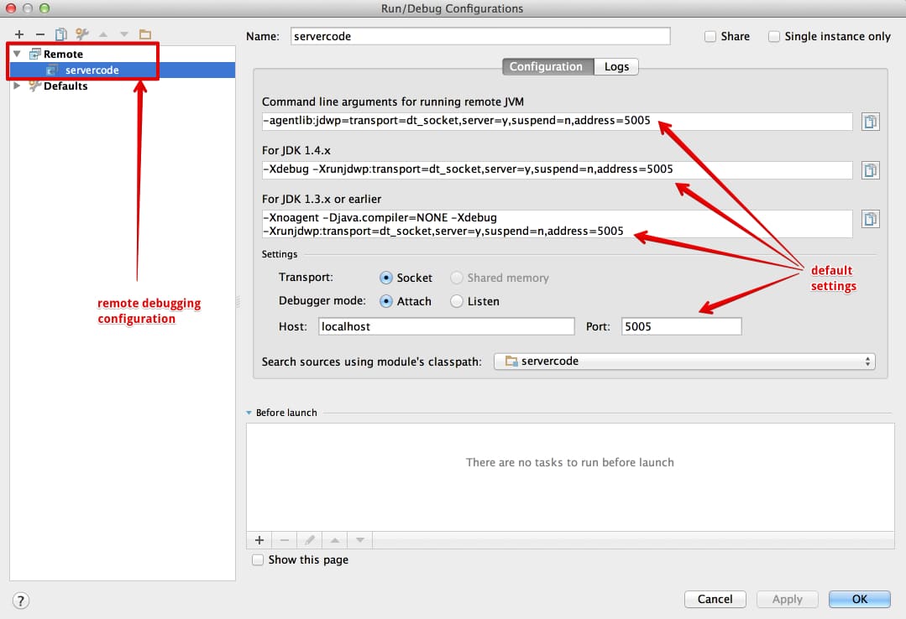Screen dimensions: 906x619
Task: Open Edit Defaults with the wrench icon
Action: click(x=81, y=34)
